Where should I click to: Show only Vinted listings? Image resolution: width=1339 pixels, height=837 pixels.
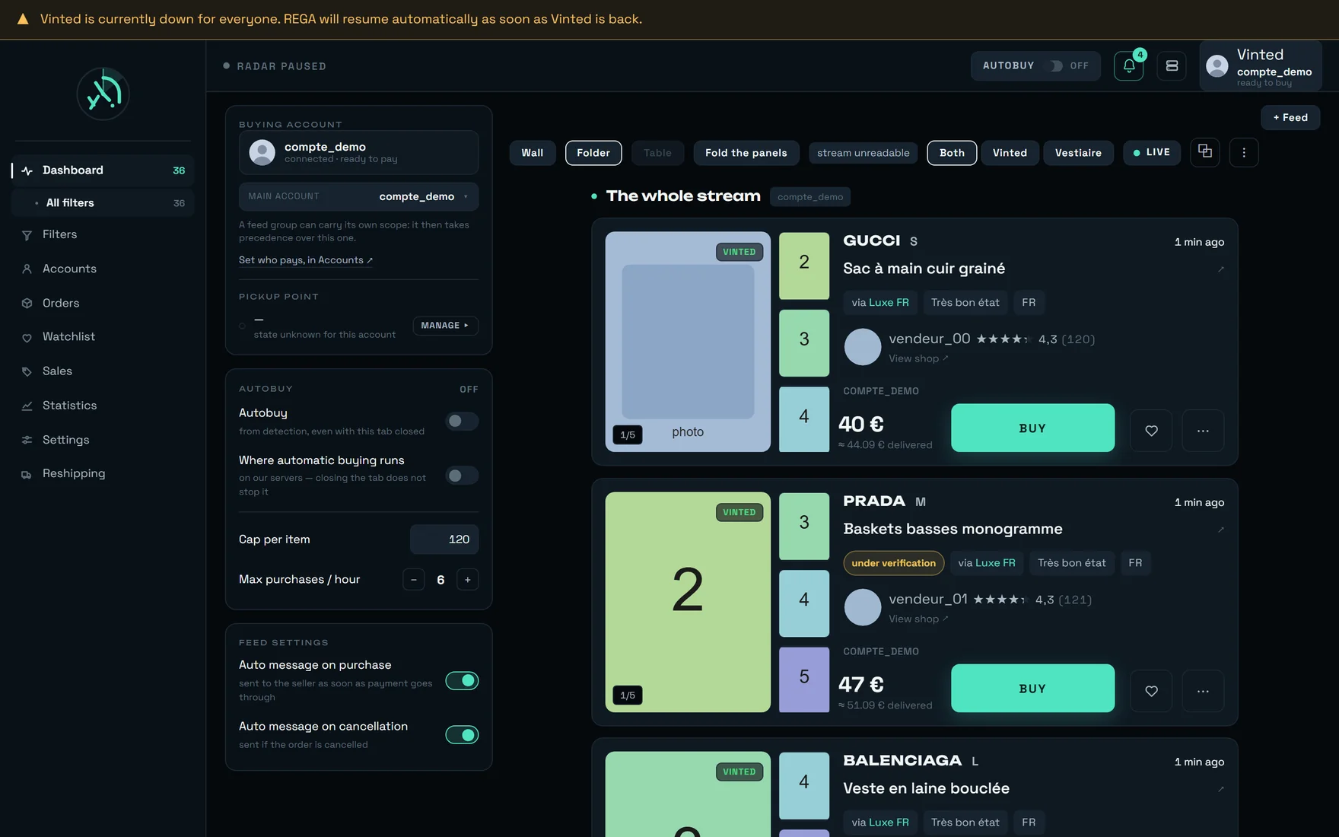(1010, 153)
